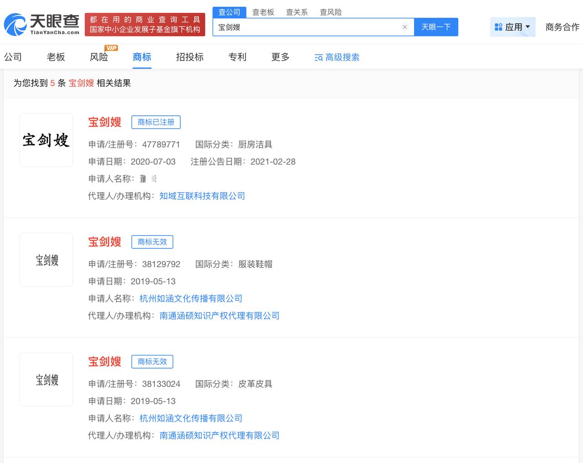Click the 天眼一下 search button
The height and width of the screenshot is (463, 583).
436,27
